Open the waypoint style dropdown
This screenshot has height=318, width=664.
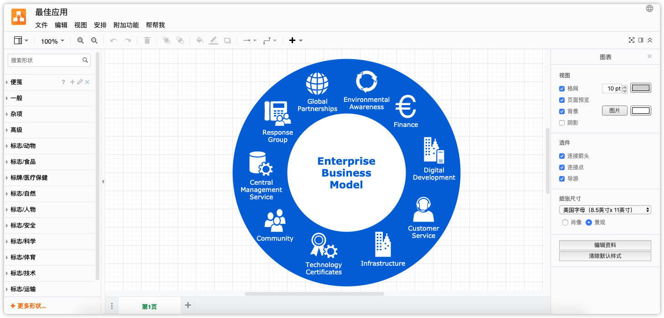pyautogui.click(x=270, y=40)
